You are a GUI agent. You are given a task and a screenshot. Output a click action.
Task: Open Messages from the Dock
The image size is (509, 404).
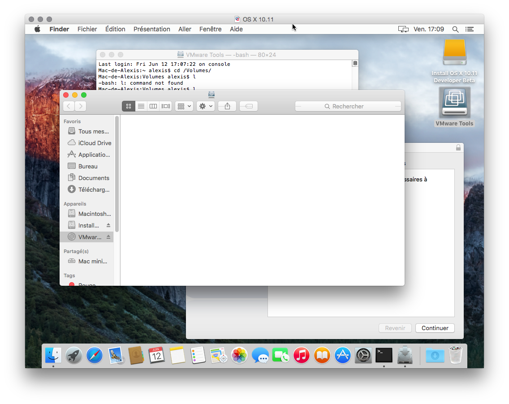click(x=260, y=355)
